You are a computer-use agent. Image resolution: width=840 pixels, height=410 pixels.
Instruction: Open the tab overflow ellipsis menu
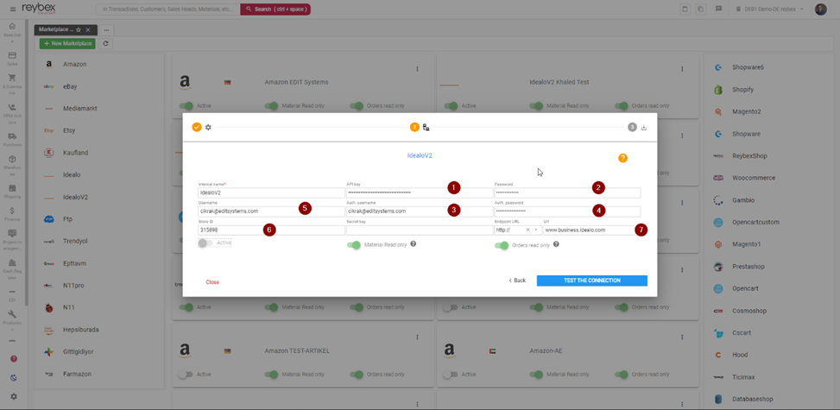tap(105, 30)
